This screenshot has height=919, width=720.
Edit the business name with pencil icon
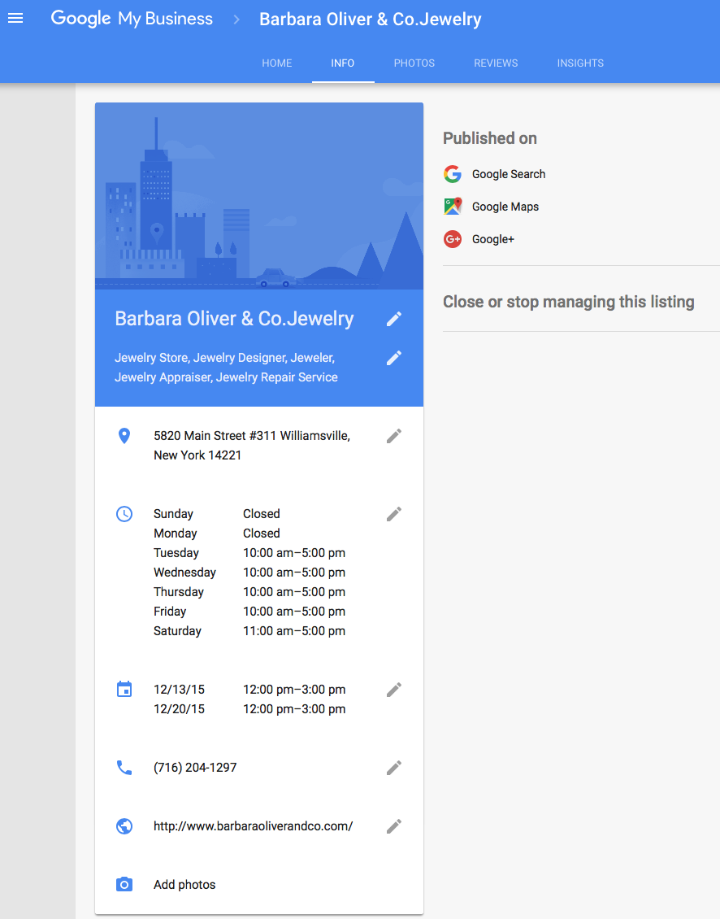pyautogui.click(x=394, y=319)
